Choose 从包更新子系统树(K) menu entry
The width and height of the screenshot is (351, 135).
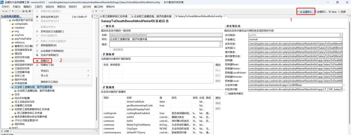[x=62, y=51]
